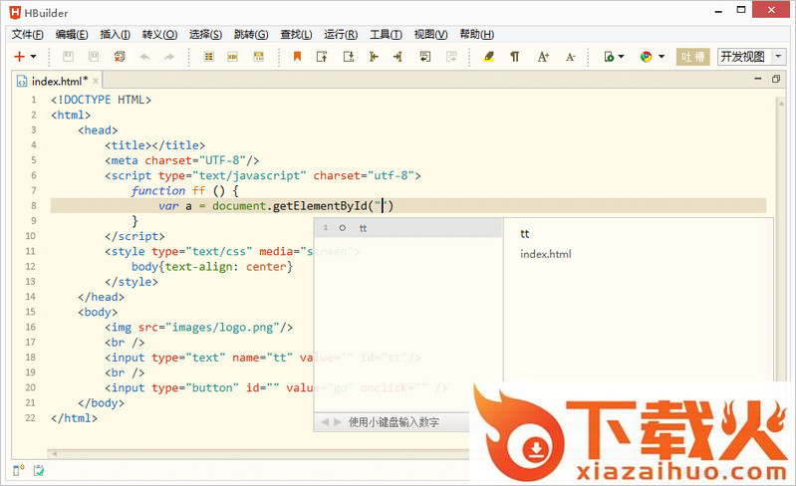Expand the dropdown arrow beside New plus icon
This screenshot has width=796, height=486.
tap(34, 58)
